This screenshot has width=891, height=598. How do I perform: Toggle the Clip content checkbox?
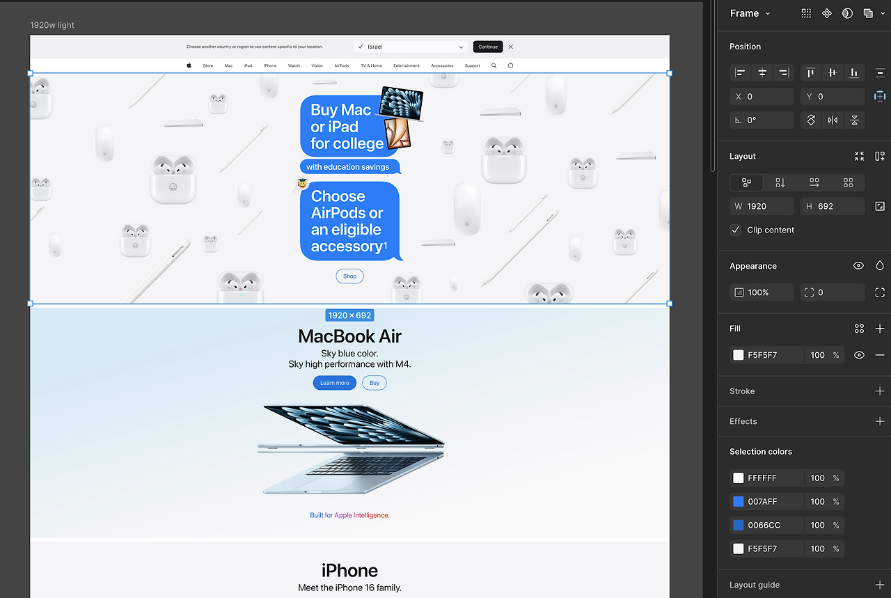coord(735,230)
